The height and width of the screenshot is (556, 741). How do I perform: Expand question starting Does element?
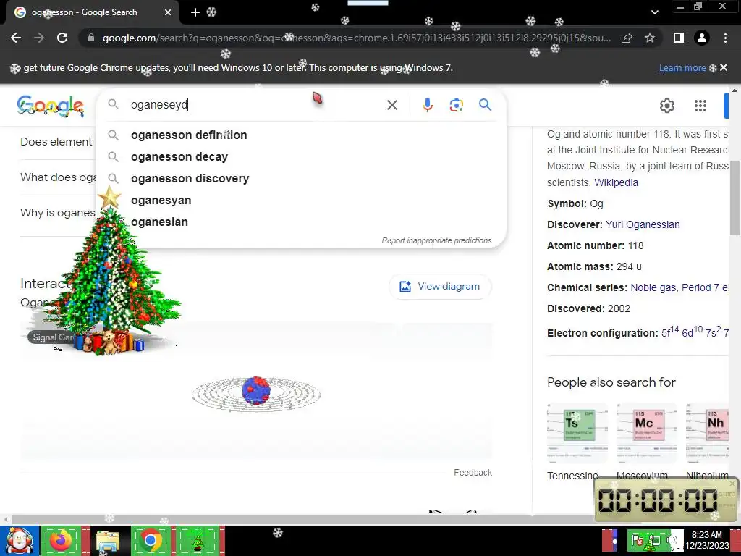[58, 142]
